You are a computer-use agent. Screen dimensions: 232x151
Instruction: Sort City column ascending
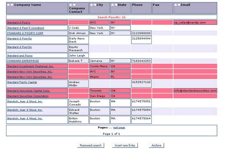(91, 5)
